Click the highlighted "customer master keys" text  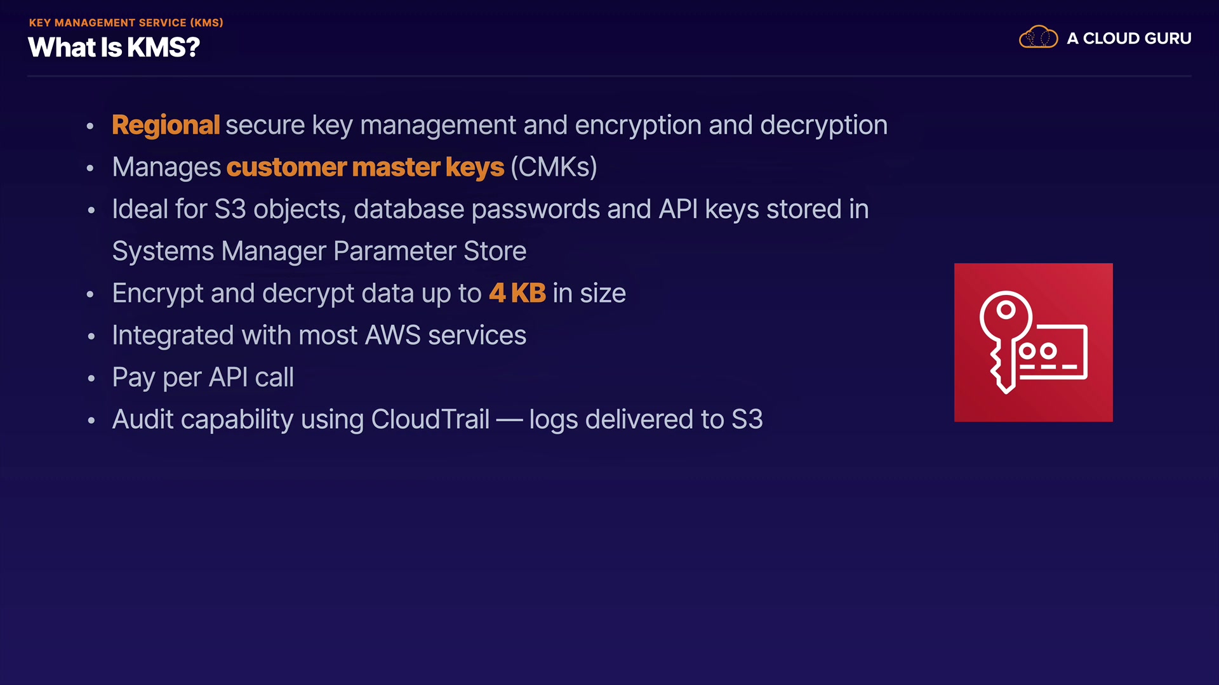pyautogui.click(x=365, y=167)
